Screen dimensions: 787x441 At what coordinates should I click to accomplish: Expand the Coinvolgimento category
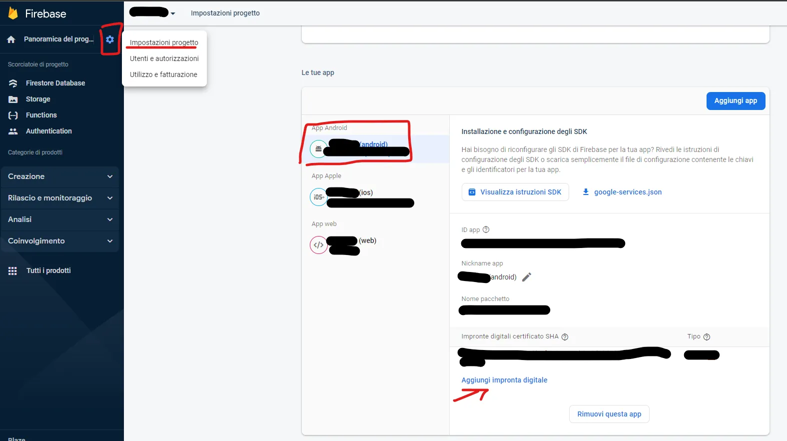60,241
